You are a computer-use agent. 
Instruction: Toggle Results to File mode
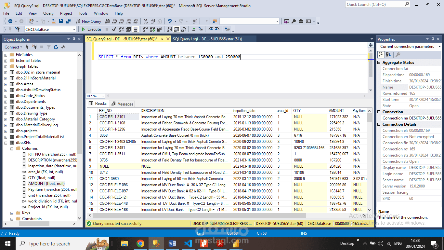[184, 29]
